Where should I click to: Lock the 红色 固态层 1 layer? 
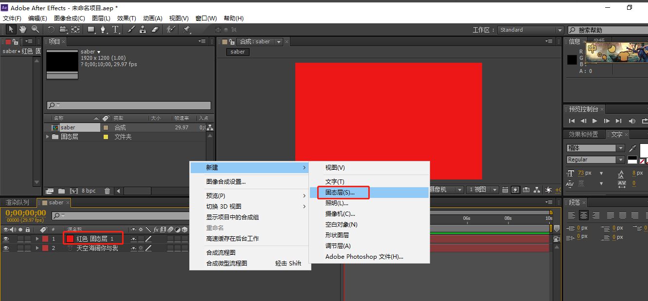pos(28,238)
